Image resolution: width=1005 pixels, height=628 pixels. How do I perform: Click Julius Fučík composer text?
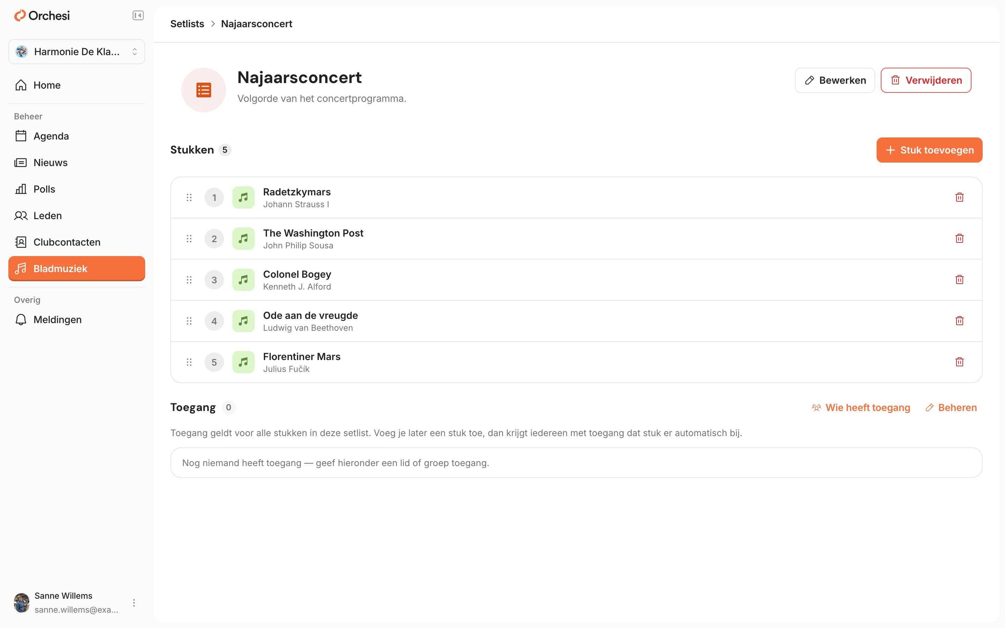[286, 369]
